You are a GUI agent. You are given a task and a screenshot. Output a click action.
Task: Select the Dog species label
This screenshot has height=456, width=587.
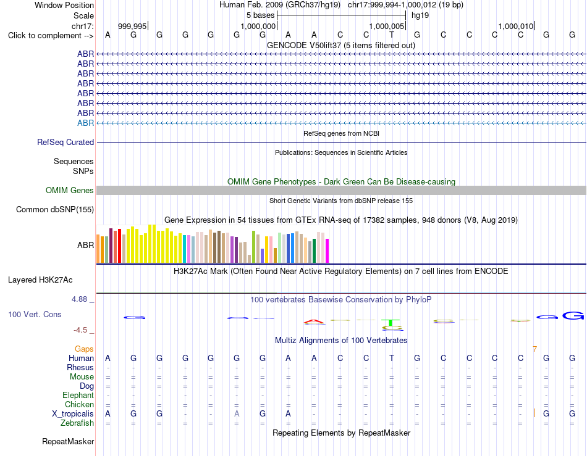coord(87,386)
